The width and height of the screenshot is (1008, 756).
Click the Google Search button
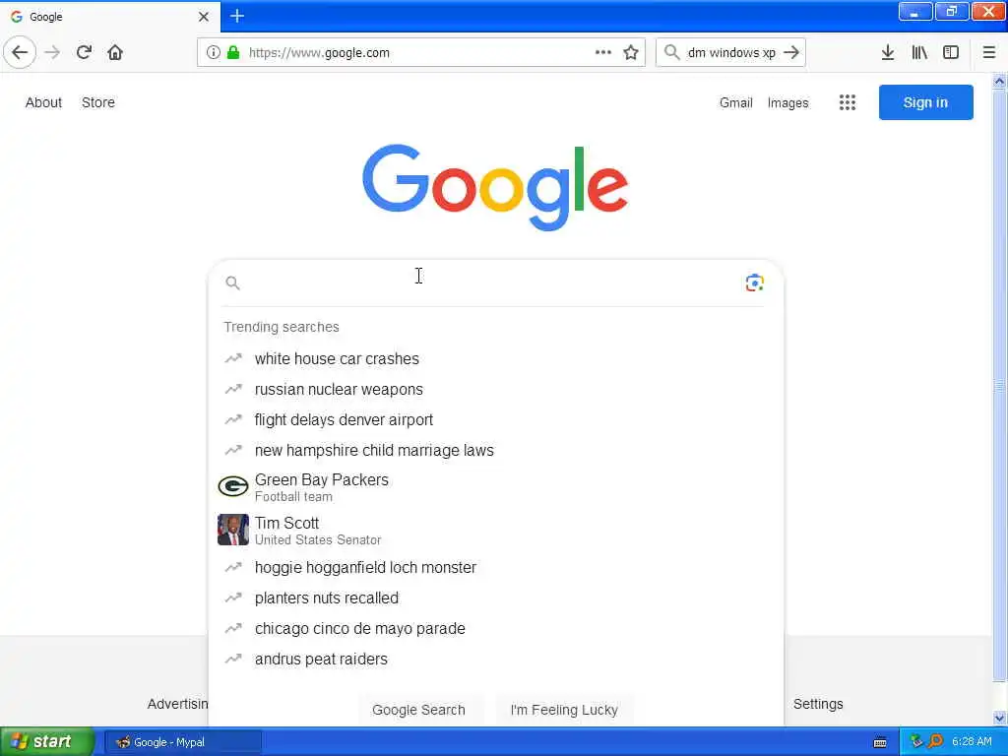pos(419,710)
